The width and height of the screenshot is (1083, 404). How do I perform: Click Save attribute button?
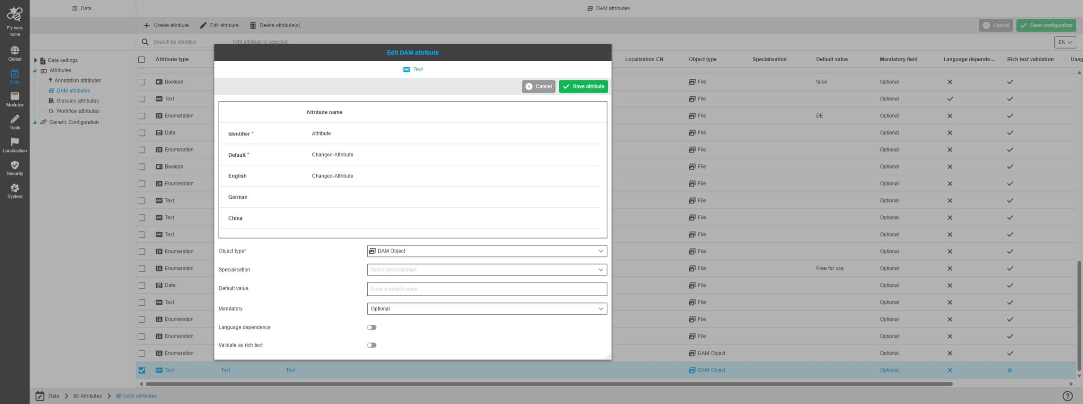click(x=583, y=86)
